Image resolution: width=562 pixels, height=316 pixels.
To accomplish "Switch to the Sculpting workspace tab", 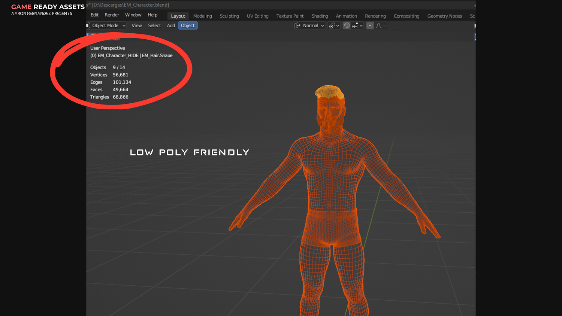I will coord(229,16).
